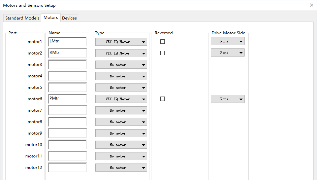Click the LMtr name field
317x180 pixels.
(67, 42)
